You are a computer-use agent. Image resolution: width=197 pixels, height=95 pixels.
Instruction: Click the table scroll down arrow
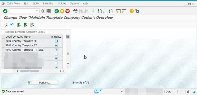[x=68, y=67]
